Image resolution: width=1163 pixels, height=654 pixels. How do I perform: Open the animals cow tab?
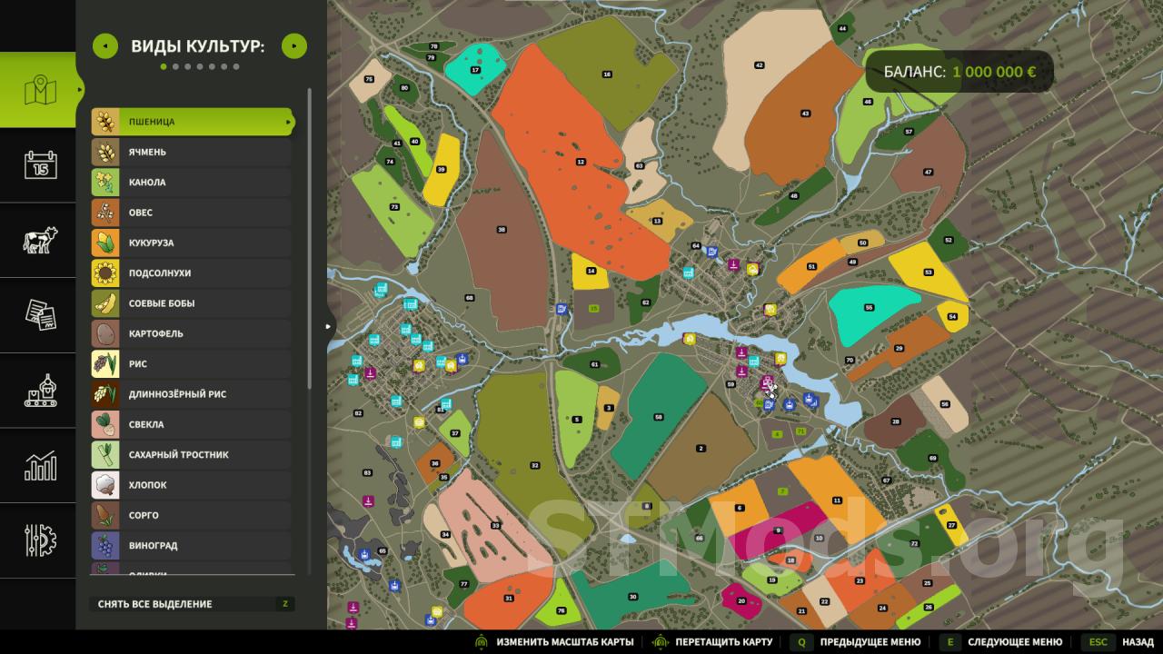point(38,241)
